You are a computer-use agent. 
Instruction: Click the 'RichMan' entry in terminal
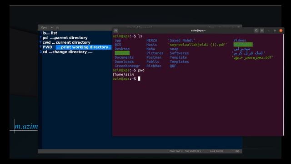point(154,66)
